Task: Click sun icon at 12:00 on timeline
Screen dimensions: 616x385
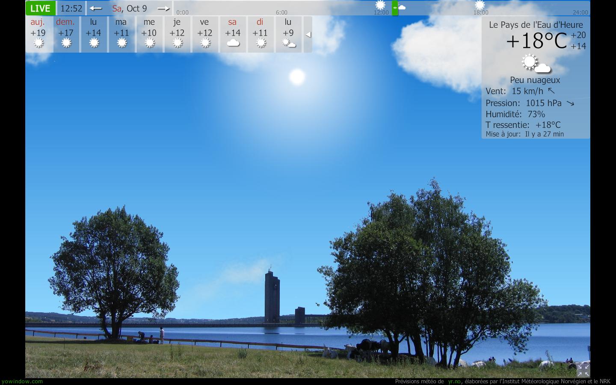Action: tap(380, 5)
